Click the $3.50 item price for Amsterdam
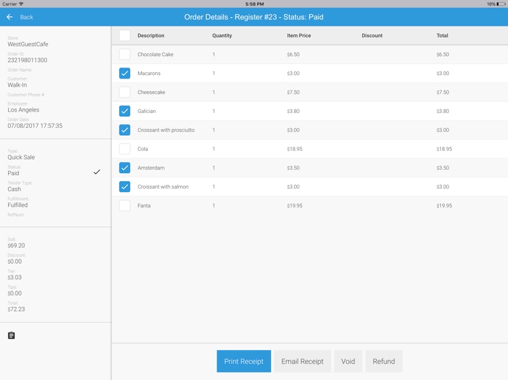Screen dimensions: 508x380 pos(293,168)
